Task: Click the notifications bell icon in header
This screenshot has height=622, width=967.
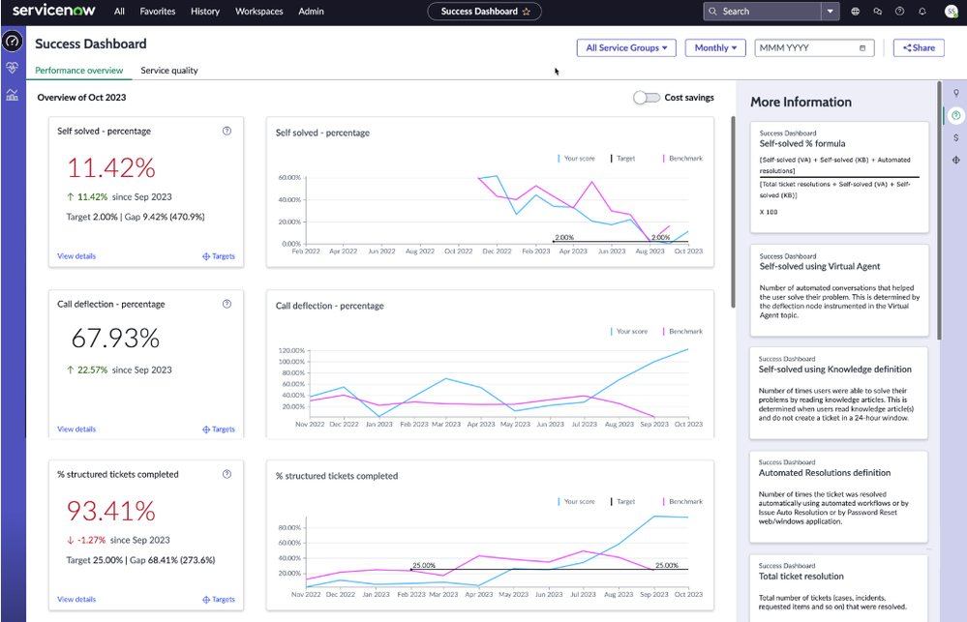Action: coord(922,12)
